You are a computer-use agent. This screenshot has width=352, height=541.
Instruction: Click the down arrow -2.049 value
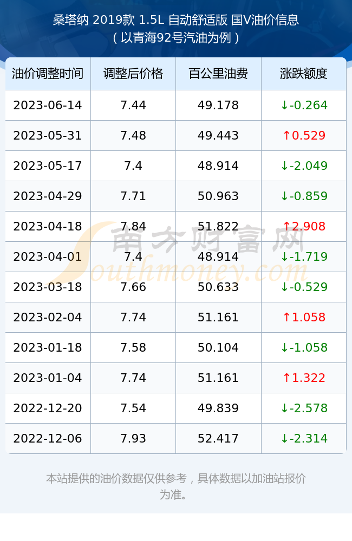tap(304, 166)
